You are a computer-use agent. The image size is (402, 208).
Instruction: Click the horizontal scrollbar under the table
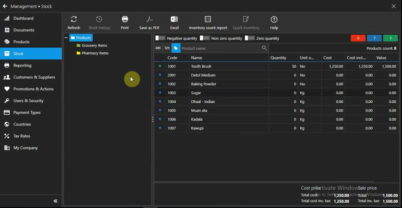click(x=264, y=182)
